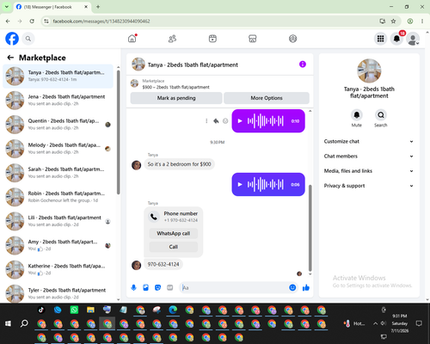Open Jena conversation in list
This screenshot has width=430, height=344.
58,100
